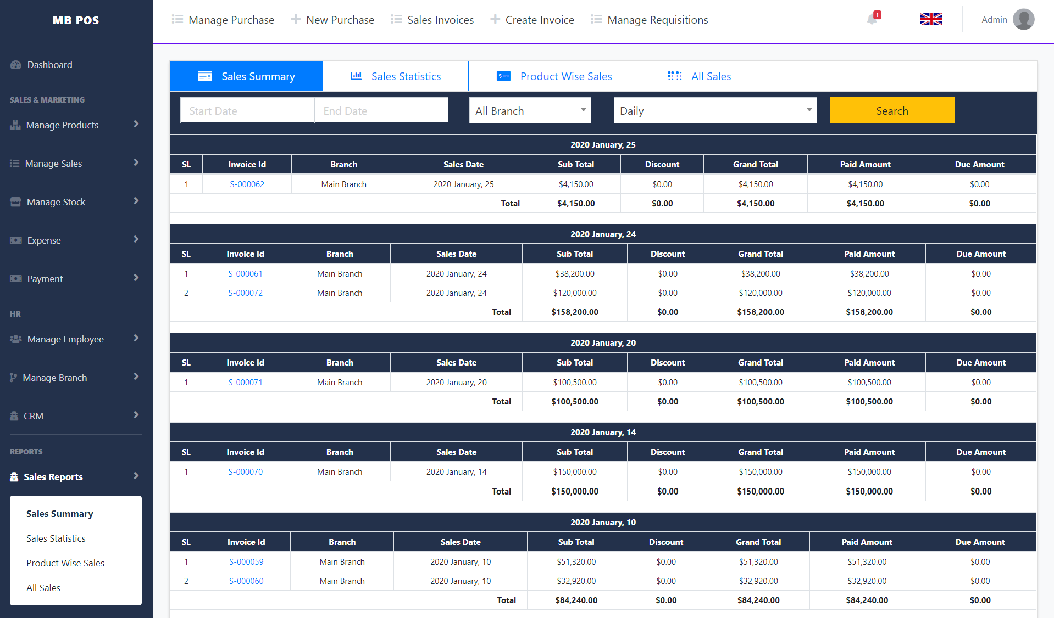Click the bar chart icon on Sales Statistics
The height and width of the screenshot is (618, 1054).
356,76
